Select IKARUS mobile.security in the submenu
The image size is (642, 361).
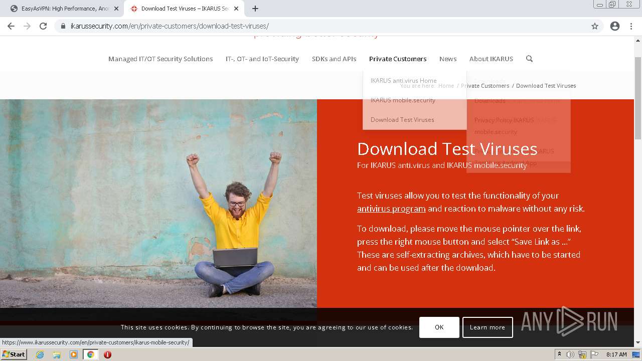click(403, 100)
